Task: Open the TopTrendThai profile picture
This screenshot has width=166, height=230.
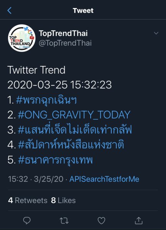Action: click(x=22, y=38)
